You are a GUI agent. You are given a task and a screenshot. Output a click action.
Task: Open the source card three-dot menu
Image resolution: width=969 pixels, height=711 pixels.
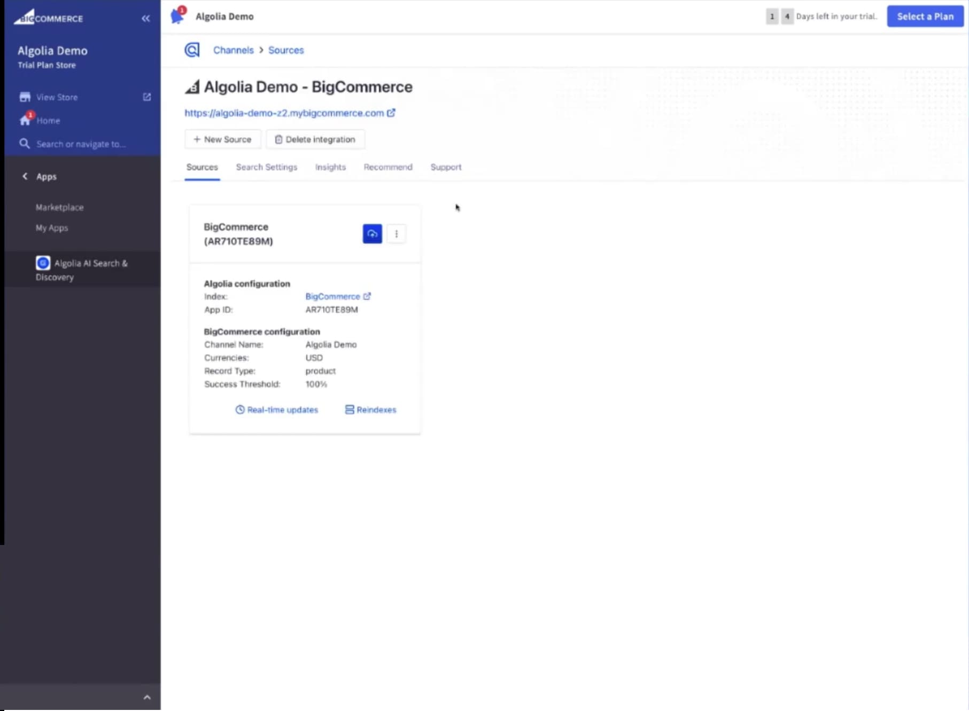[x=396, y=234]
